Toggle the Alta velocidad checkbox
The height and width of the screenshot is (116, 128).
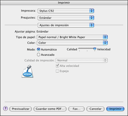tap(57, 66)
